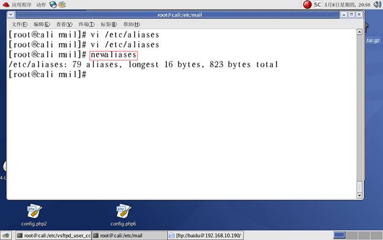
Task: Click the red update notification icon
Action: [x=308, y=5]
